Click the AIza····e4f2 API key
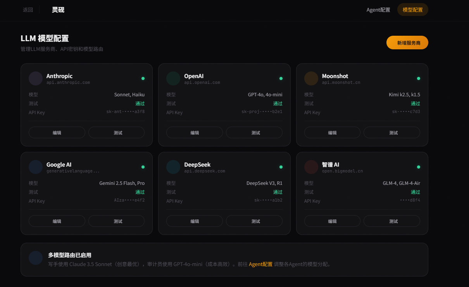The height and width of the screenshot is (287, 469). (x=129, y=200)
